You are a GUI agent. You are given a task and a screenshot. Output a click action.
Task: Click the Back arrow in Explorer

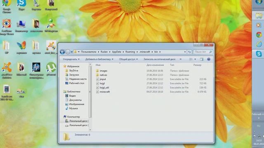coord(62,52)
